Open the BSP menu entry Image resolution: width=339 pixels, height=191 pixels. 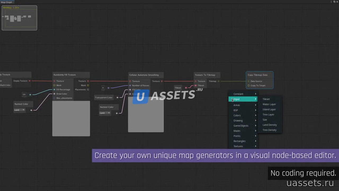243,110
